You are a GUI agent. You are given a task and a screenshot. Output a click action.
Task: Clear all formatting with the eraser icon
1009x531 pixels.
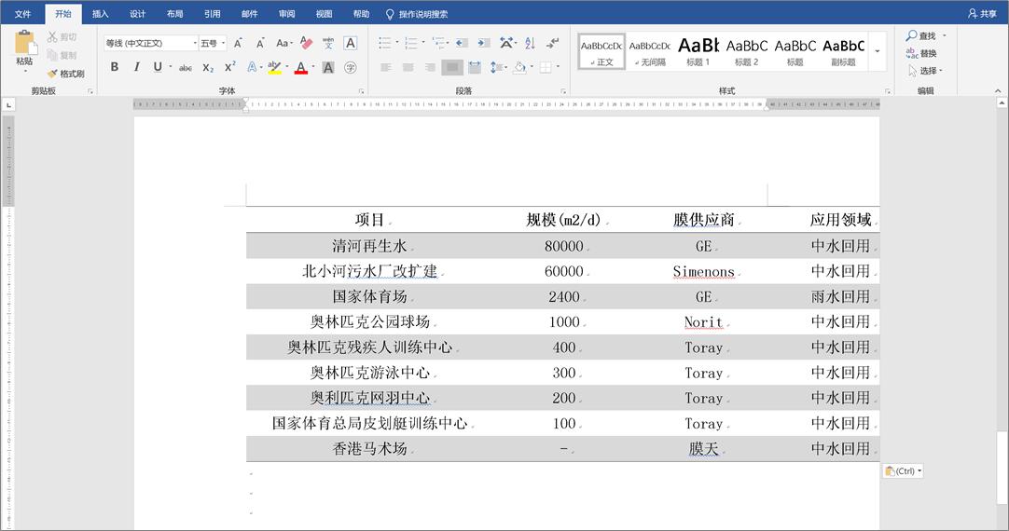click(306, 43)
